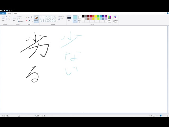Choose the Pentagon shape
Screen dimensions: 169x127
tap(46, 19)
